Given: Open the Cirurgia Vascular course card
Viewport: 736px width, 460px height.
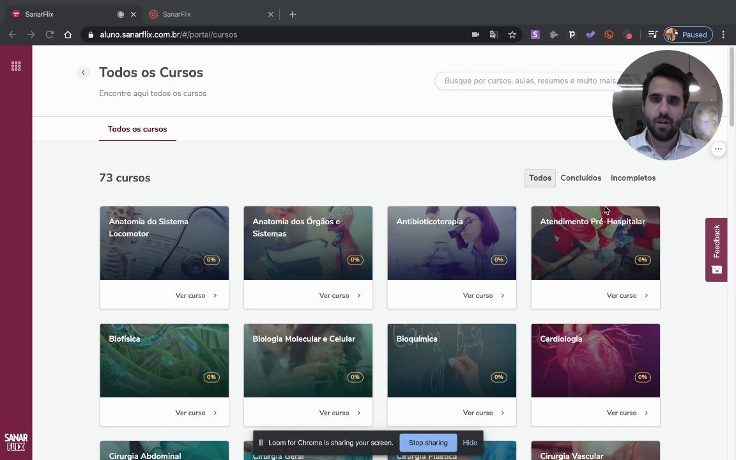Looking at the screenshot, I should (595, 450).
